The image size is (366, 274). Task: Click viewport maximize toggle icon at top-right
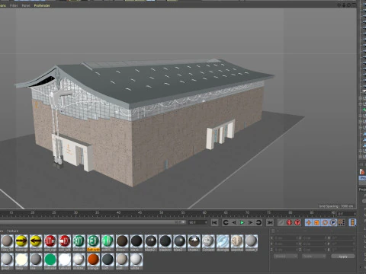354,5
